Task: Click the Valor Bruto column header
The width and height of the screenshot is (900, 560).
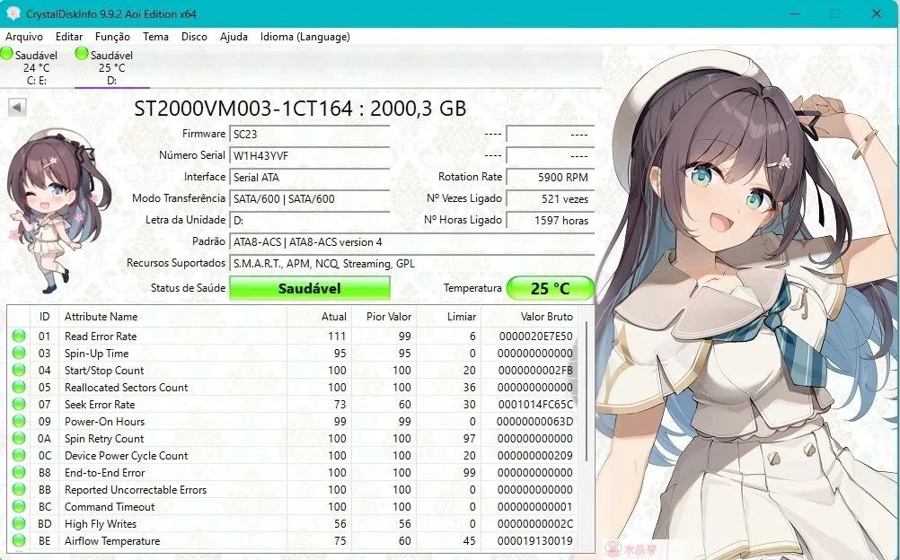Action: (529, 317)
